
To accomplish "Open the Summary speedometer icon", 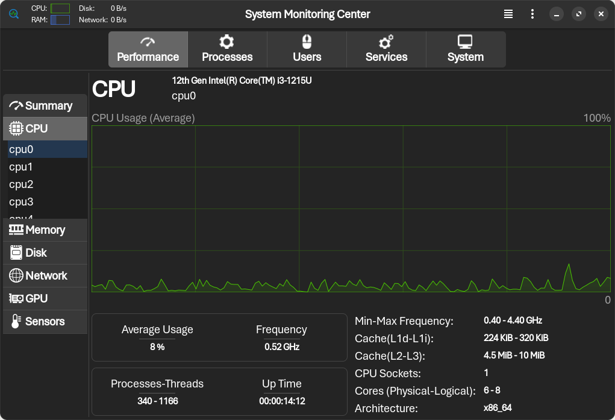I will pyautogui.click(x=16, y=105).
